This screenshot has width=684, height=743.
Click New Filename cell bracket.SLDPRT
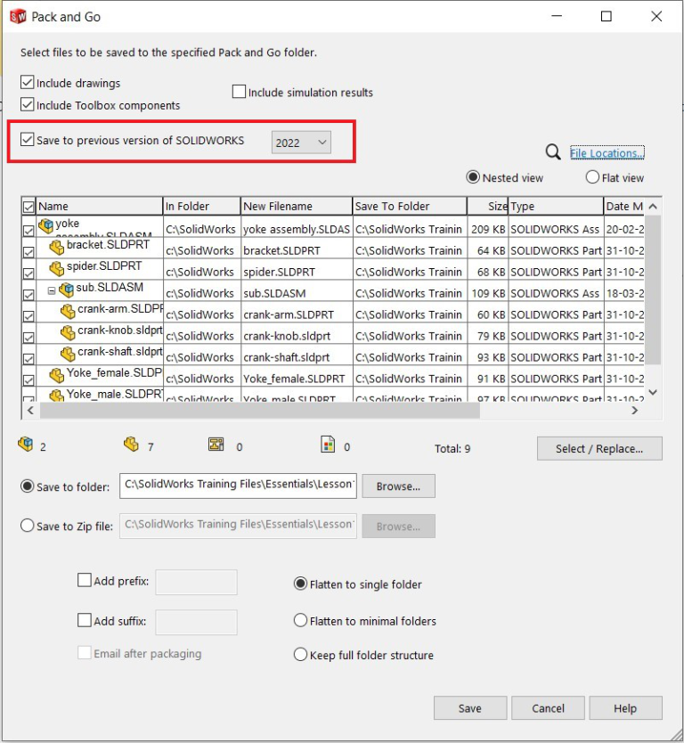(297, 250)
